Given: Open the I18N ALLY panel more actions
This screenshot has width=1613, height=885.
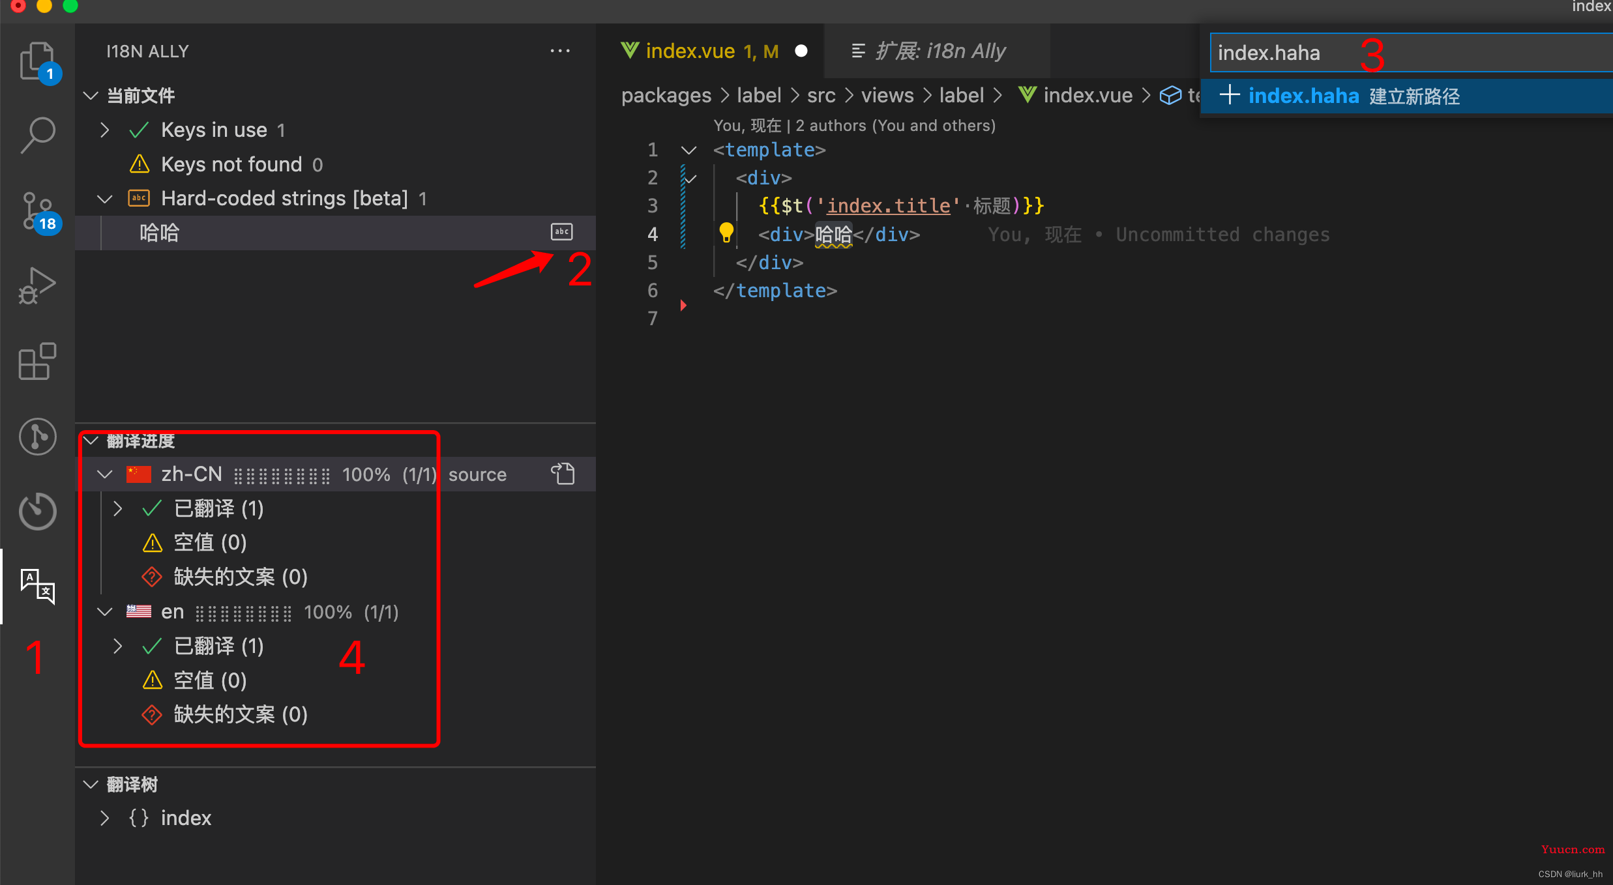Looking at the screenshot, I should (x=560, y=51).
